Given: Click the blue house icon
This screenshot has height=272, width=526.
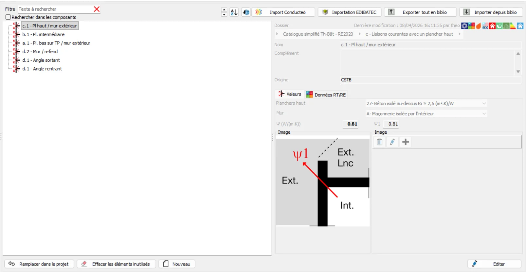Looking at the screenshot, I should click(x=520, y=26).
